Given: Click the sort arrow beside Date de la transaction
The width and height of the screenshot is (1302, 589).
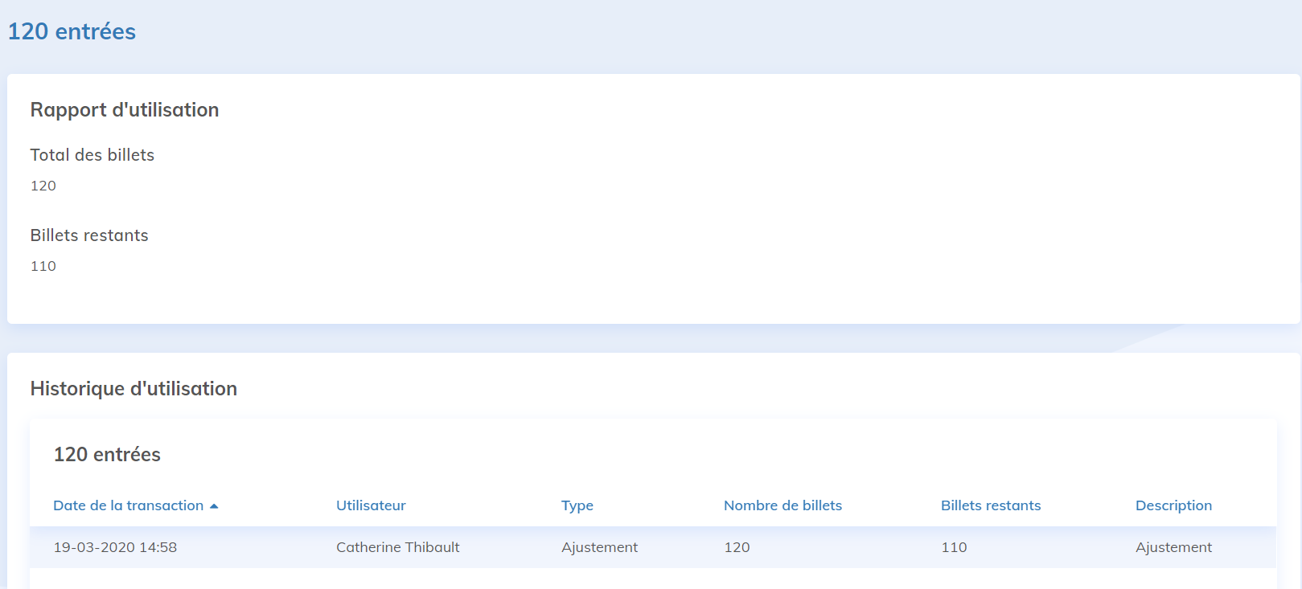Looking at the screenshot, I should click(214, 506).
